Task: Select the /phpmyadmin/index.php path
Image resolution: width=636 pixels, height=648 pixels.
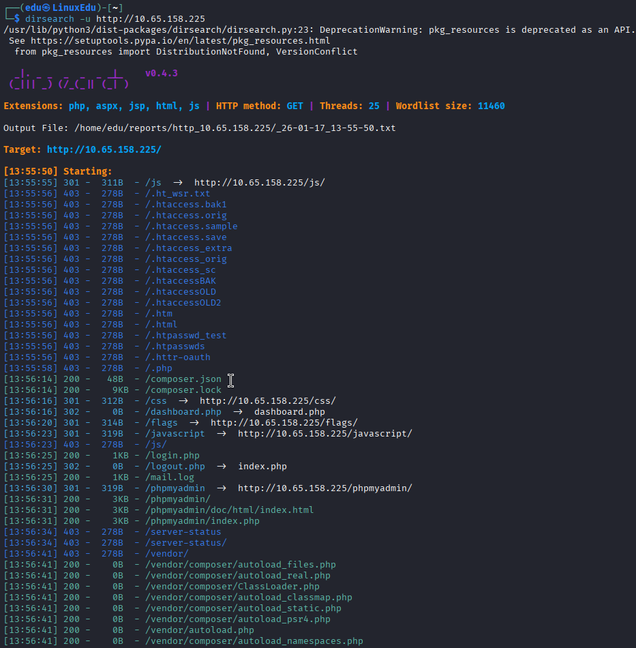Action: (x=202, y=521)
